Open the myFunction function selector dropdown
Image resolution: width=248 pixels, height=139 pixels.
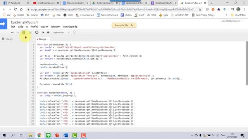[61, 32]
